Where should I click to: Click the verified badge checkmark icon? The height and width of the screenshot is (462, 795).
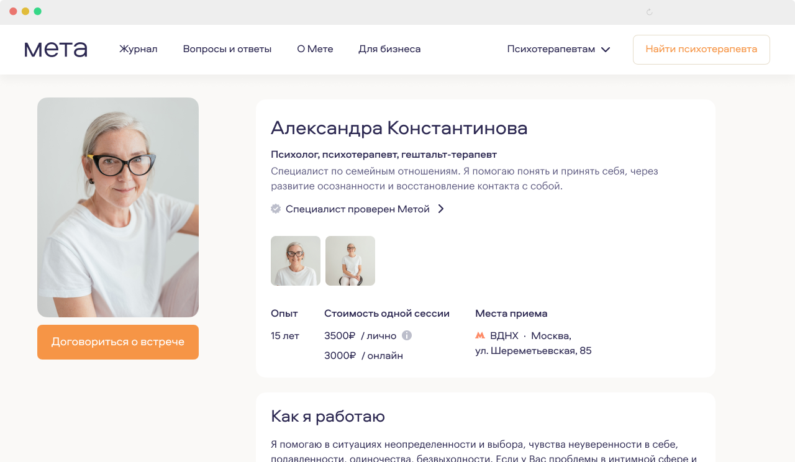(x=276, y=209)
